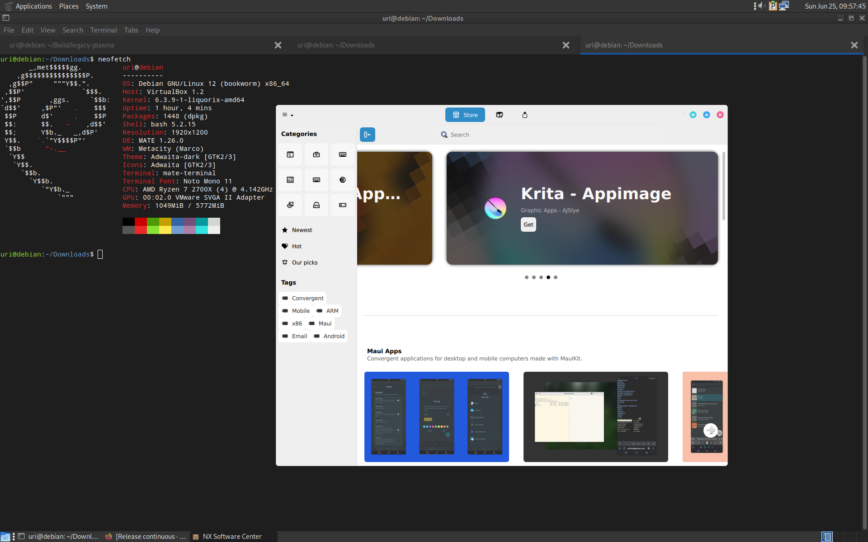This screenshot has width=868, height=542.
Task: Click the package download icon beside Store
Action: click(x=500, y=115)
